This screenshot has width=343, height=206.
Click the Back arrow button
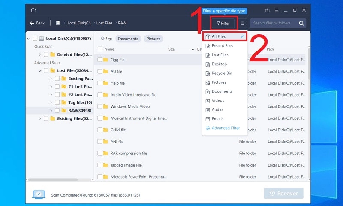click(37, 23)
